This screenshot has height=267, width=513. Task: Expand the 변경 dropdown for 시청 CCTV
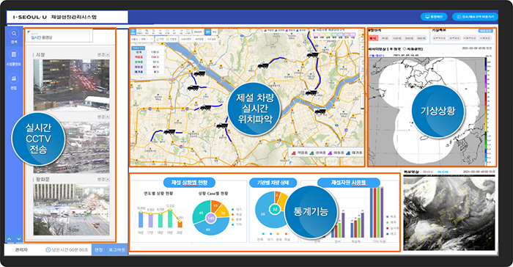pos(103,55)
